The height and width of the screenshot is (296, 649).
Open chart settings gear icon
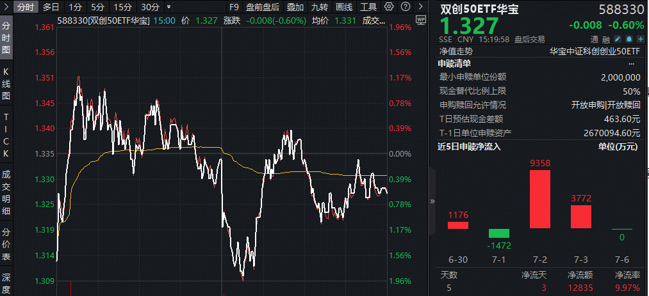tap(388, 6)
